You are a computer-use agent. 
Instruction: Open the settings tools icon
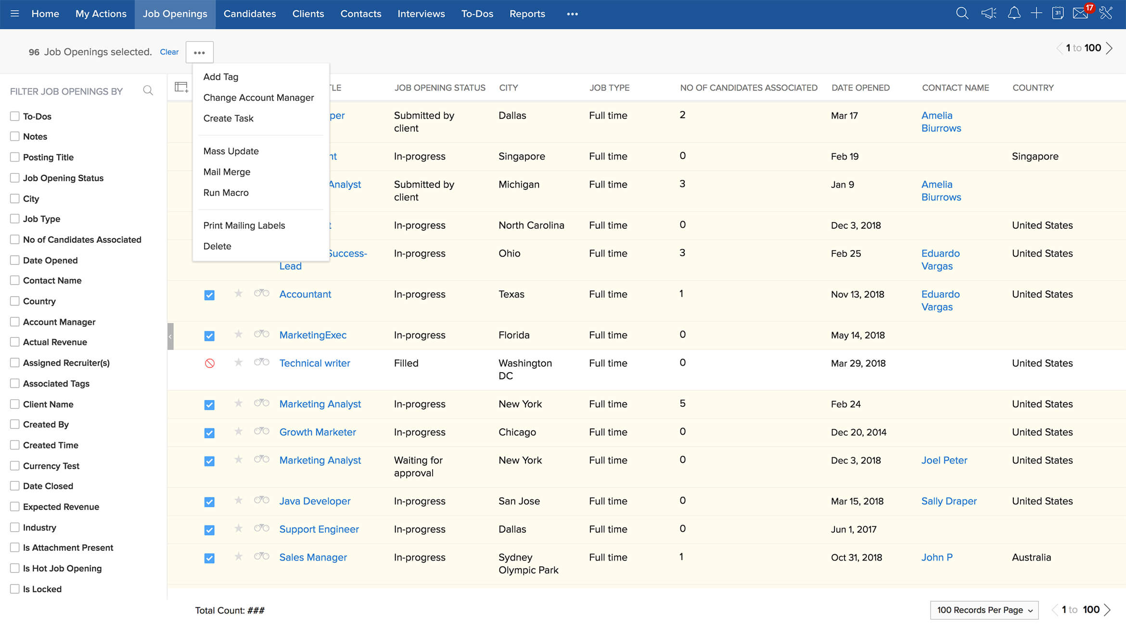click(1106, 13)
